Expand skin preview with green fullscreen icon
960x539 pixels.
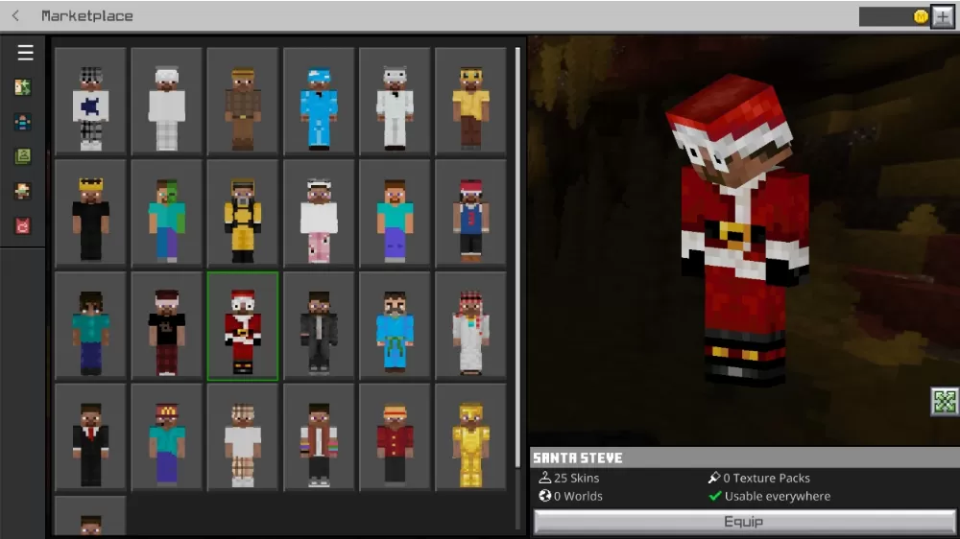[x=944, y=401]
